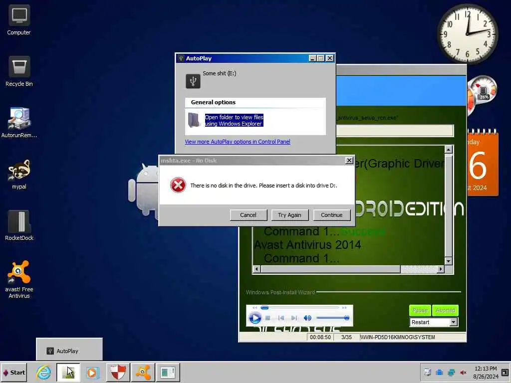The height and width of the screenshot is (383, 511).
Task: Select the AutoPlay taskbar preview thumbnail
Action: 69,350
